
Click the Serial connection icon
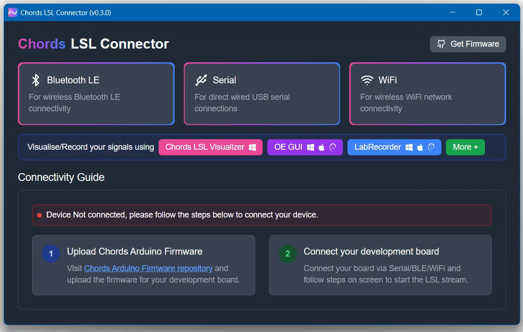[201, 80]
